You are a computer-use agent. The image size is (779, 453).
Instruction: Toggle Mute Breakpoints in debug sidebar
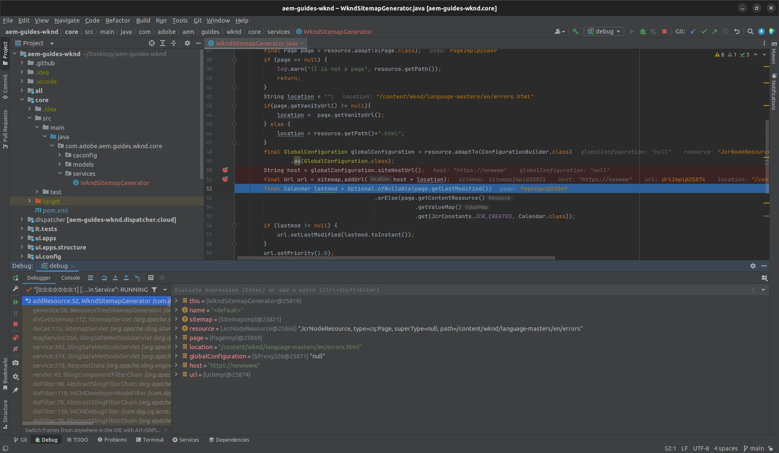16,349
